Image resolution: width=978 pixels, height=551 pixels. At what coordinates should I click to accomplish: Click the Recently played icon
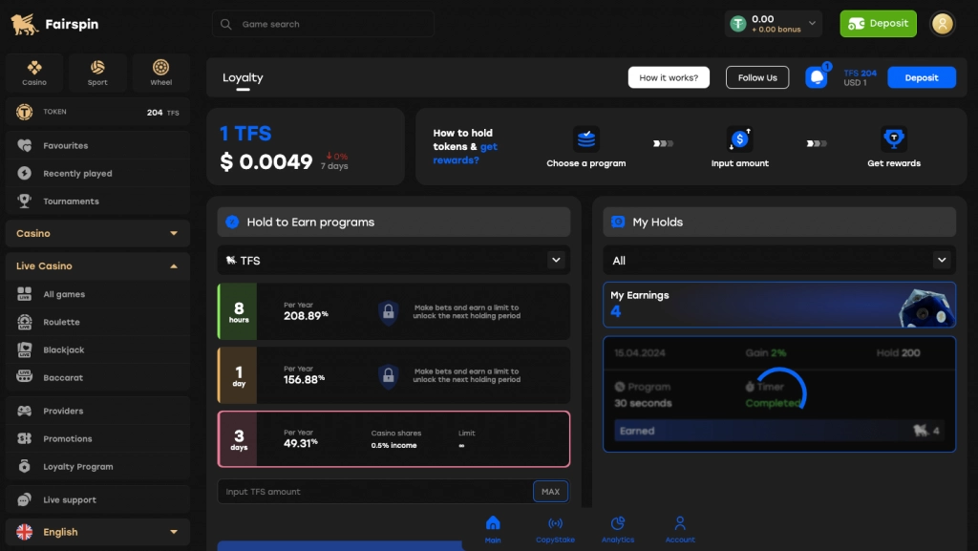[x=24, y=173]
